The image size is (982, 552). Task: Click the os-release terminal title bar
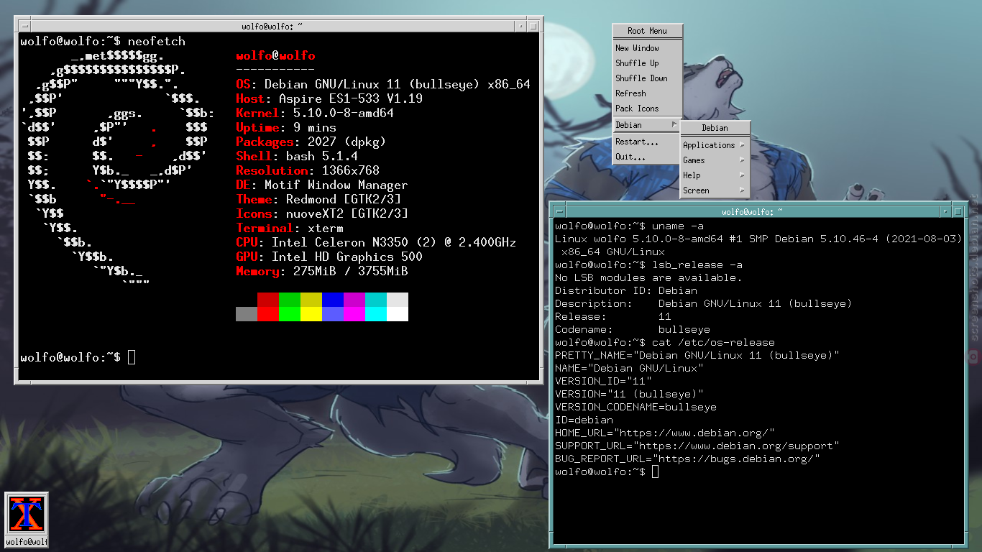tap(752, 211)
